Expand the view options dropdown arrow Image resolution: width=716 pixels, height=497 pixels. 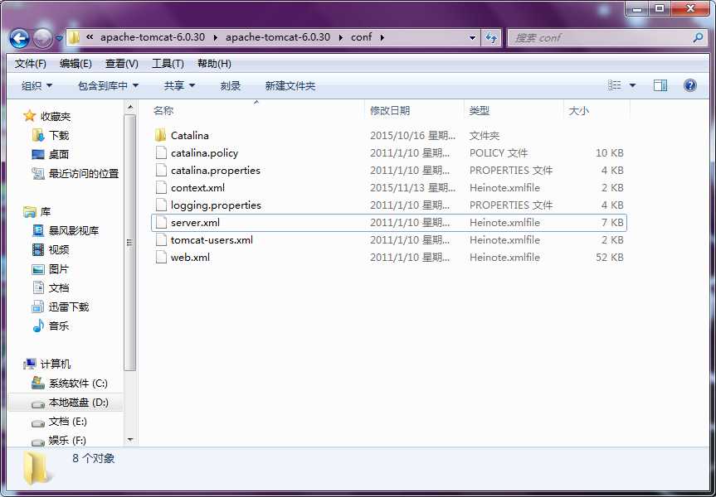tap(632, 85)
